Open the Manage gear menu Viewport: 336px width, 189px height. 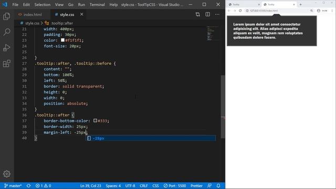(x=7, y=174)
